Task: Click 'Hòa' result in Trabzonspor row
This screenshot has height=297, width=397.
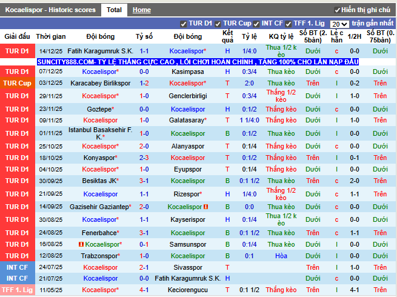Action: 281,256
